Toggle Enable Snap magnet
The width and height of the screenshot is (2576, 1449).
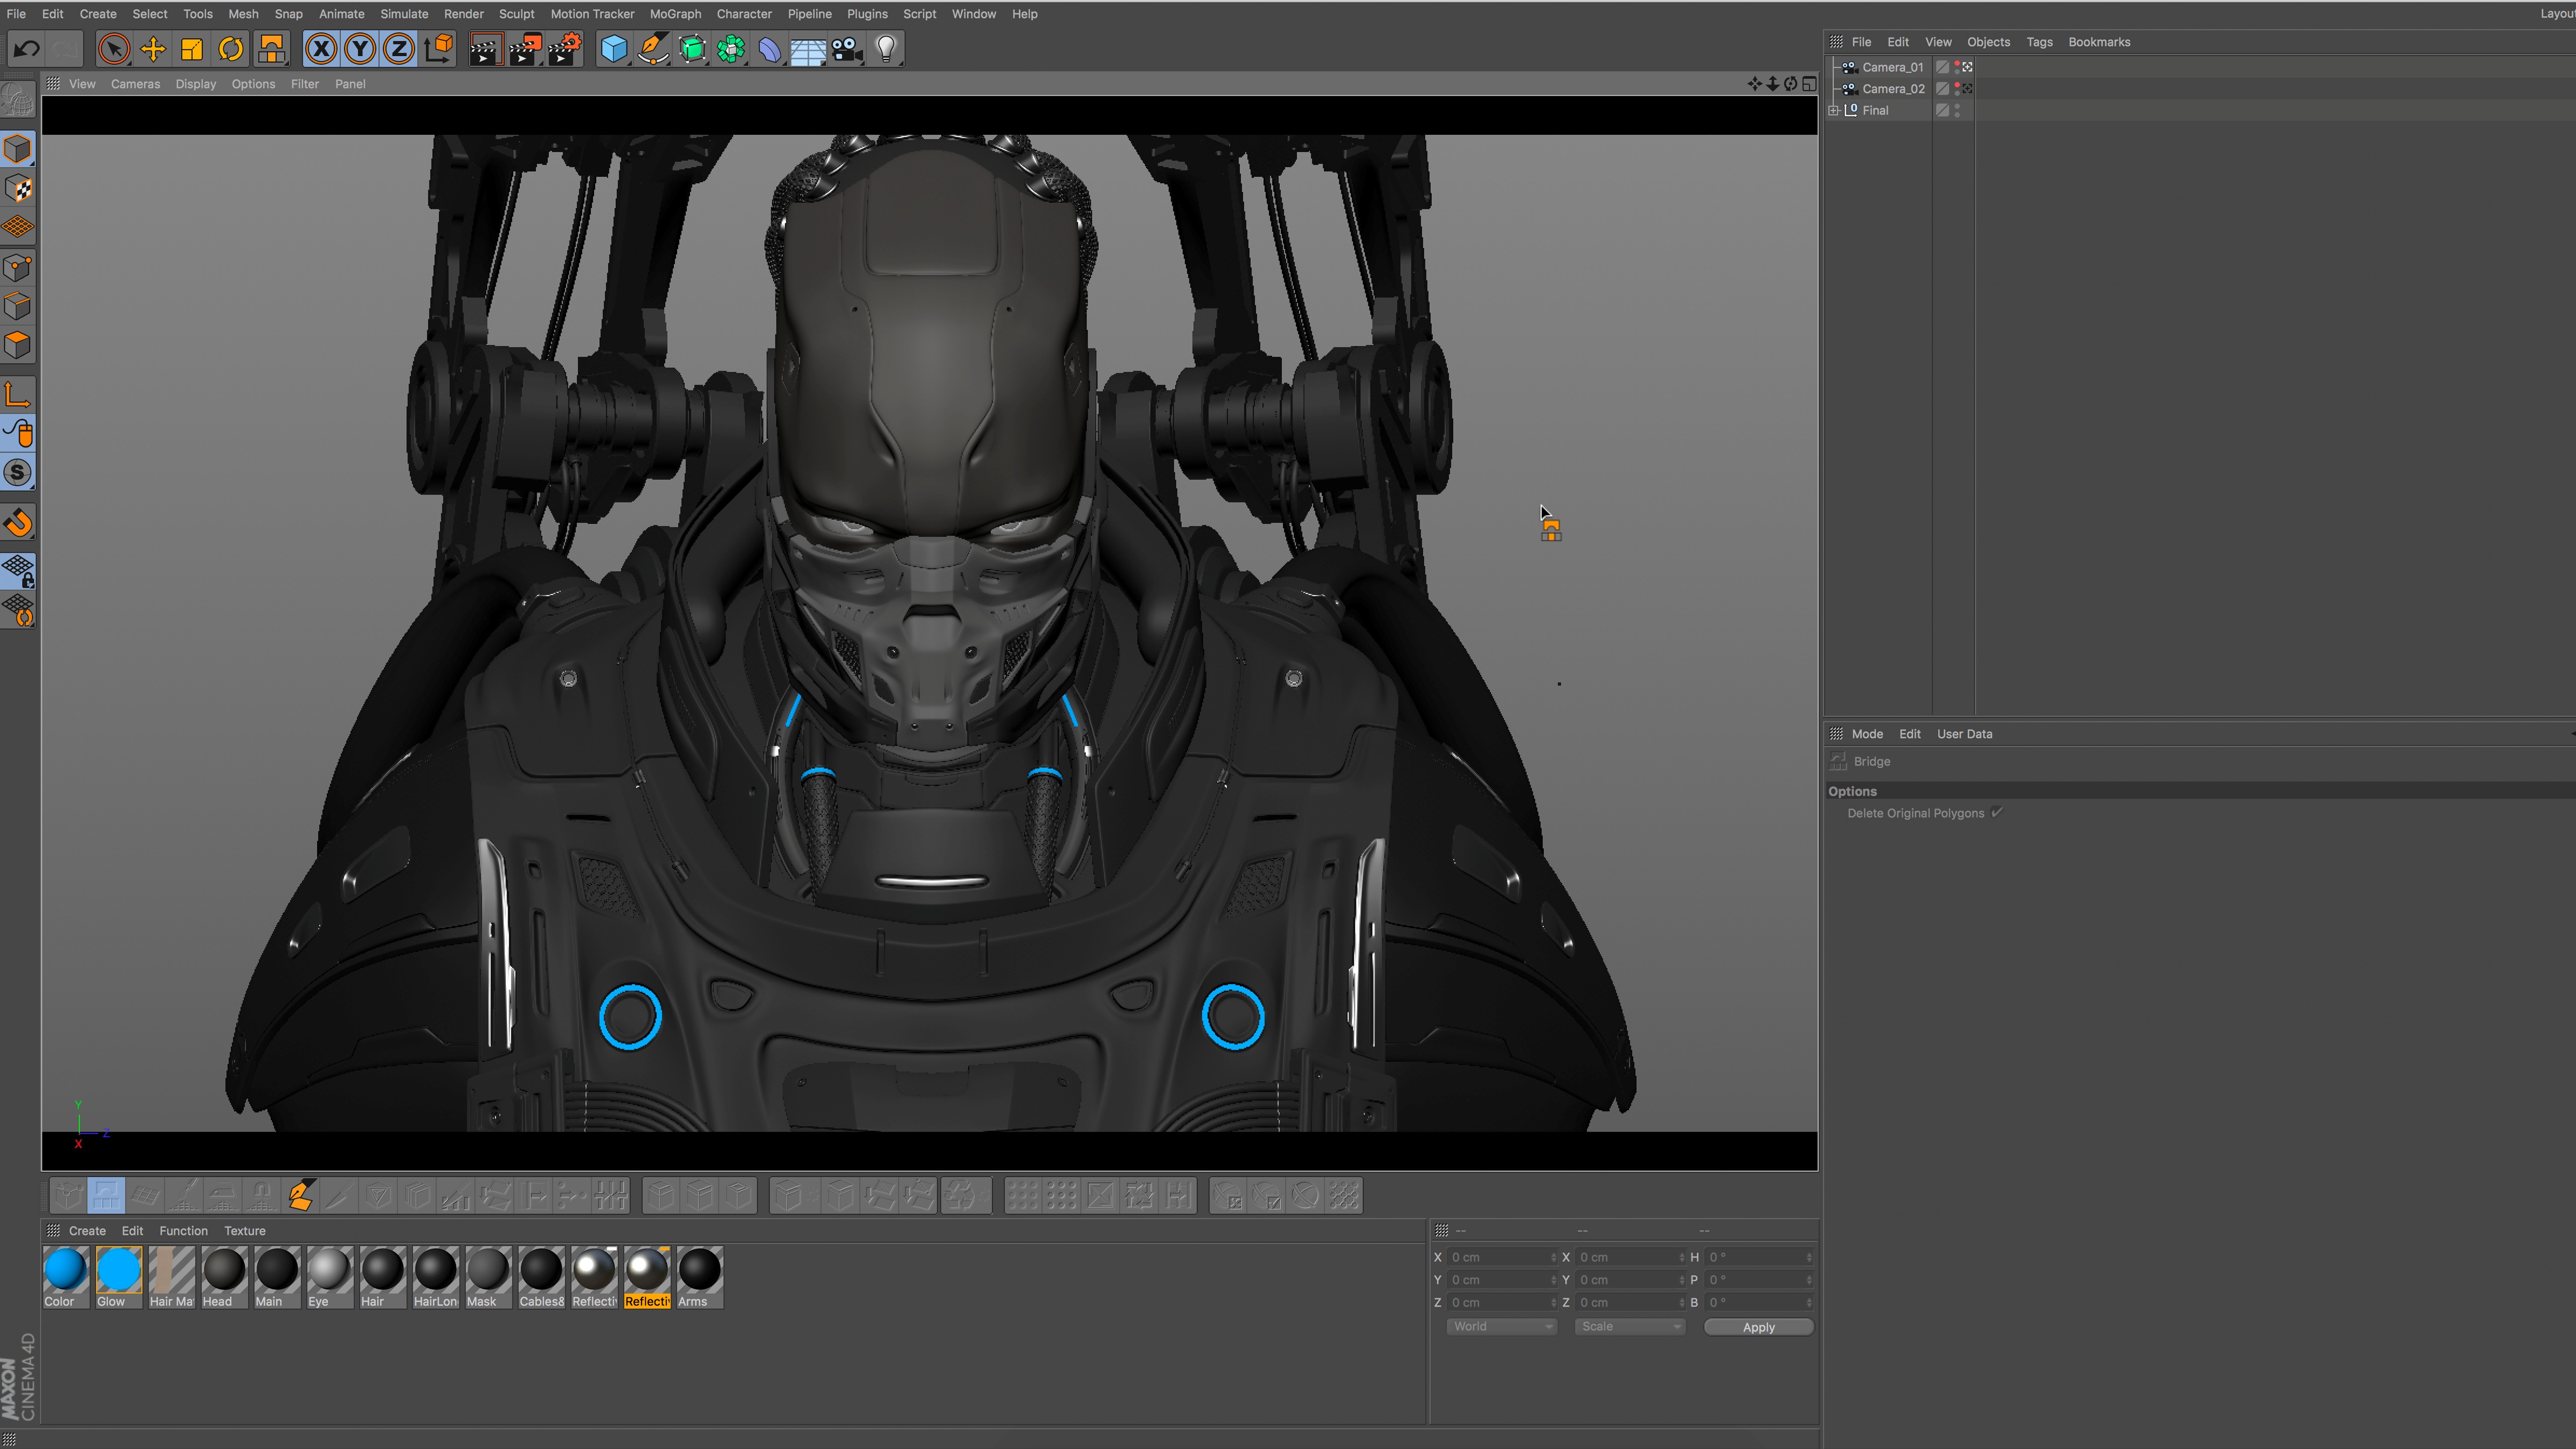(18, 523)
